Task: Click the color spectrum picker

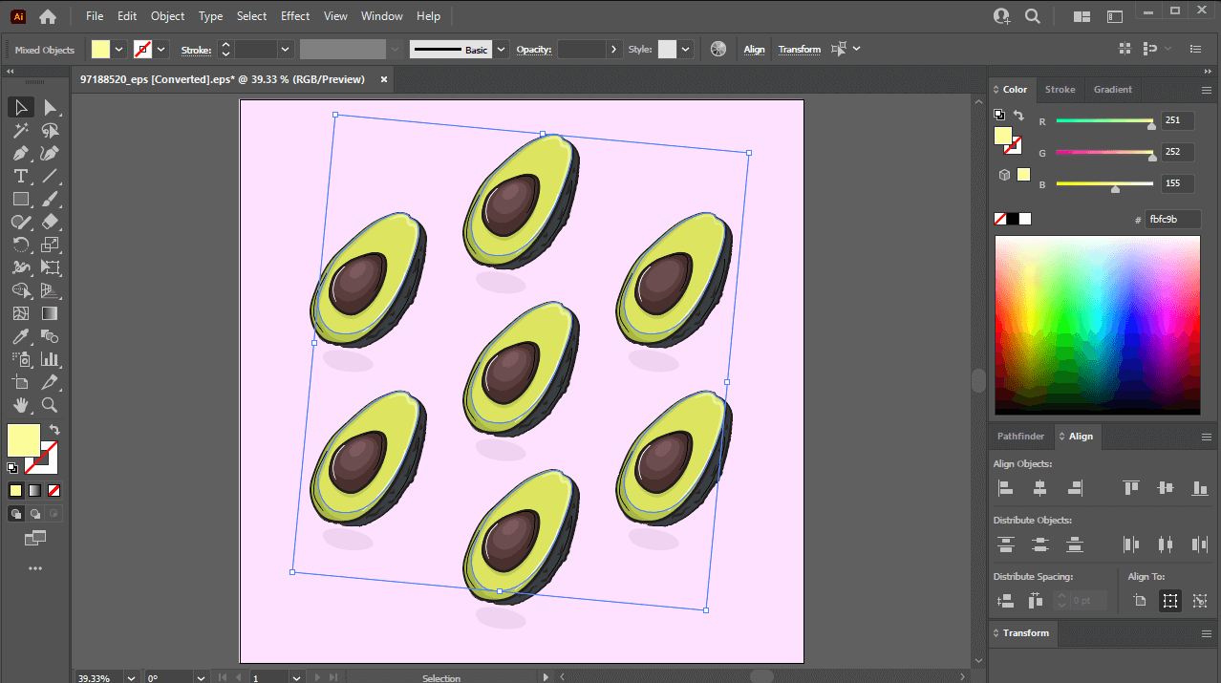Action: (1098, 325)
